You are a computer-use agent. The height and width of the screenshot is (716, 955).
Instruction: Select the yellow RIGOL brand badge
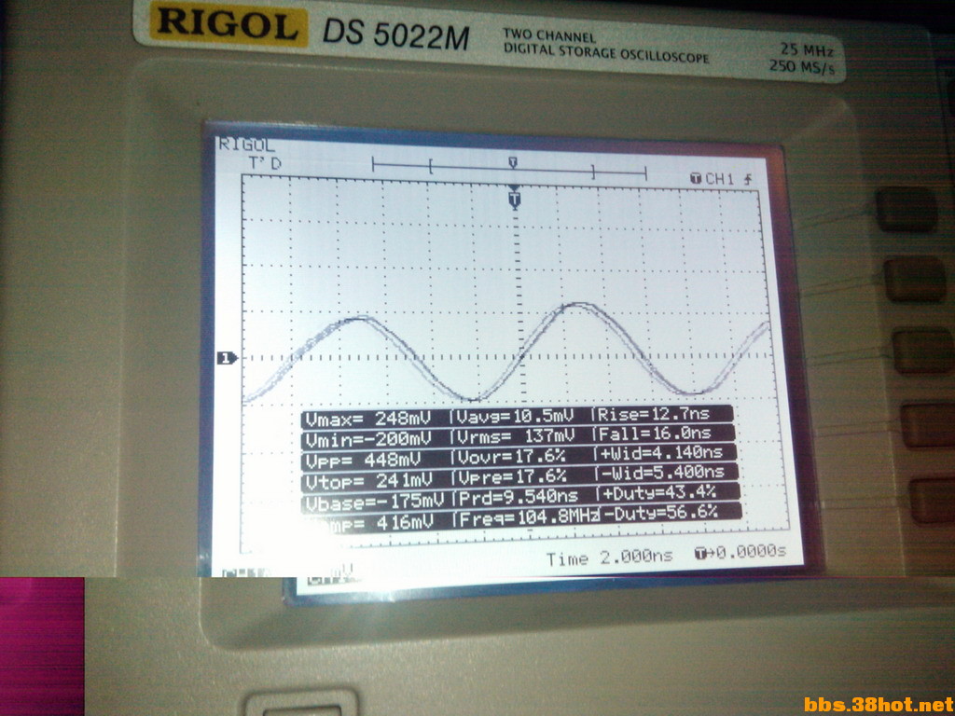click(x=228, y=23)
